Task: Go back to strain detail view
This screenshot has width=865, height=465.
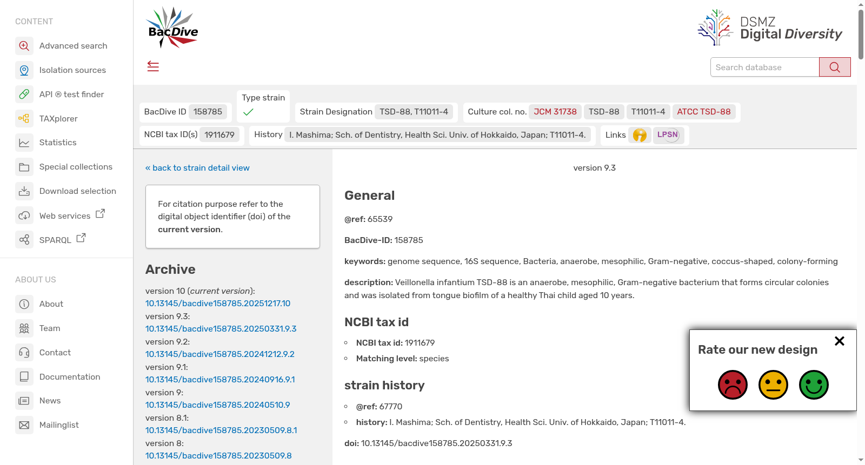Action: click(x=197, y=168)
